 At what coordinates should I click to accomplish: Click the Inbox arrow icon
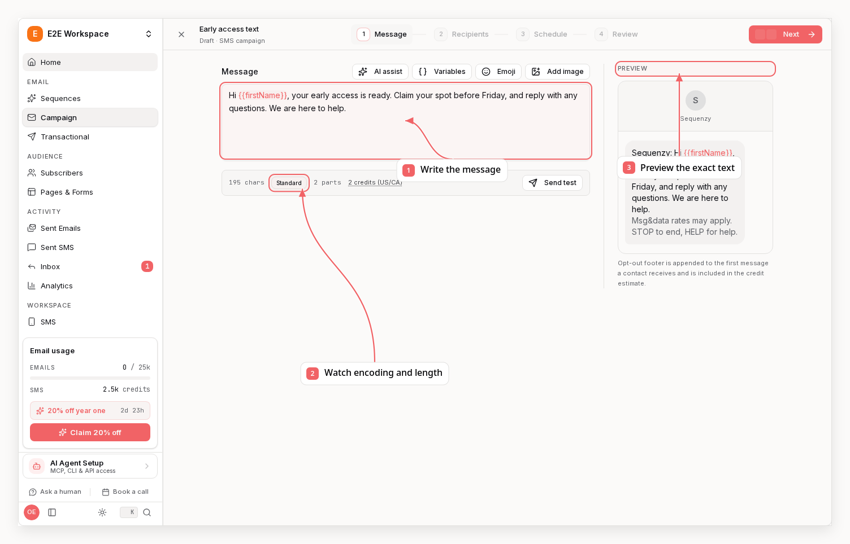32,266
